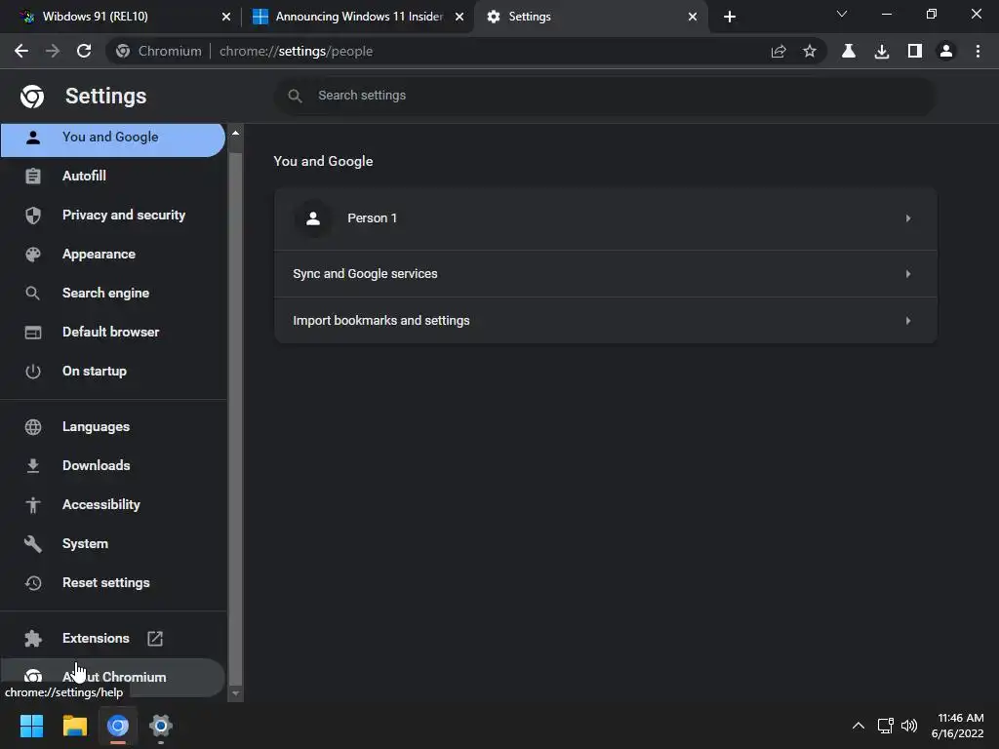This screenshot has width=999, height=749.
Task: Bookmark this page with star icon
Action: (x=809, y=51)
